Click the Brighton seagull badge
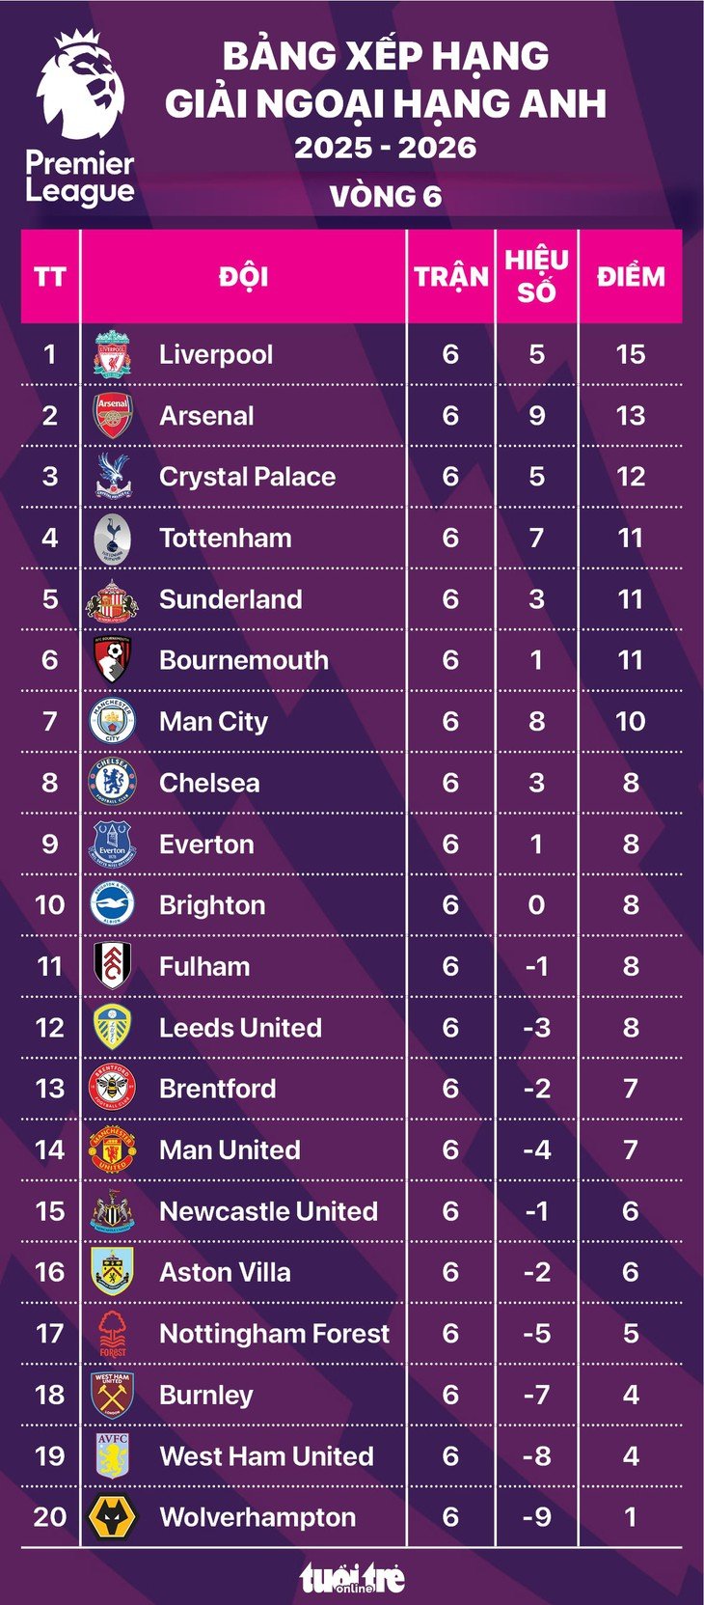 click(112, 904)
